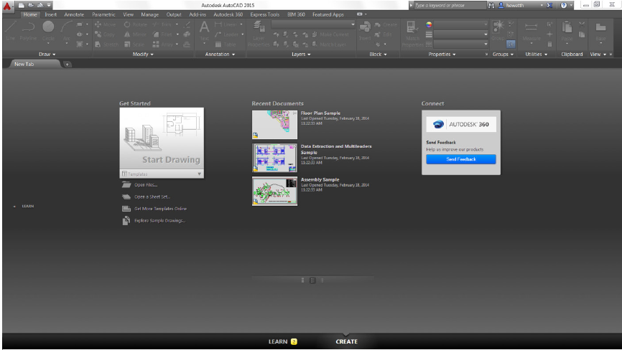Screen dimensions: 622x350
Task: Select the Array tool
Action: point(163,44)
